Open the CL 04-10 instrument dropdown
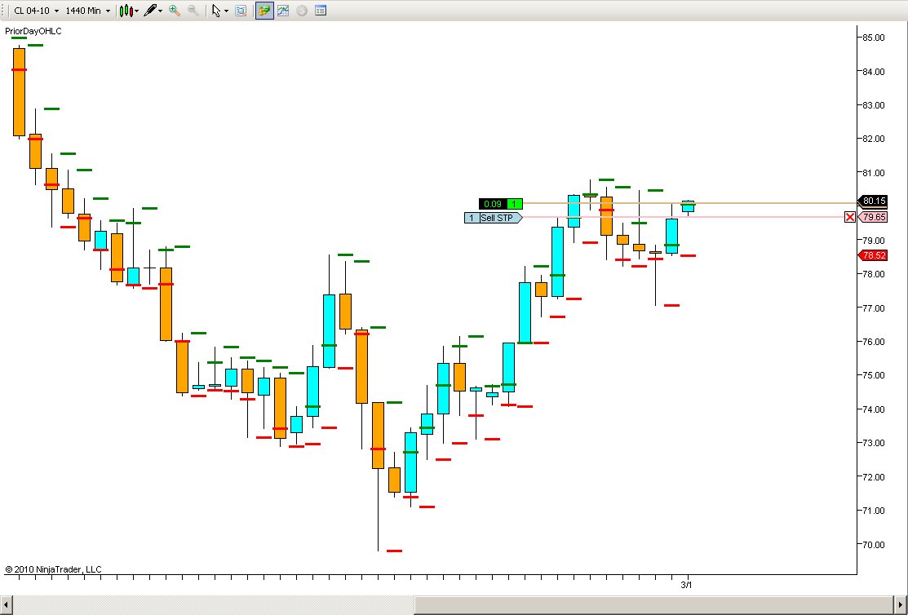The image size is (908, 615). click(36, 11)
